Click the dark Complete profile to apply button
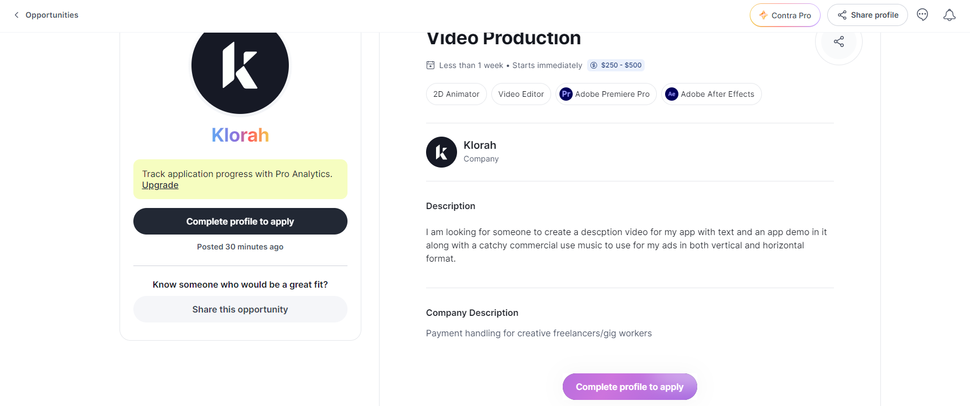Image resolution: width=970 pixels, height=406 pixels. coord(240,221)
